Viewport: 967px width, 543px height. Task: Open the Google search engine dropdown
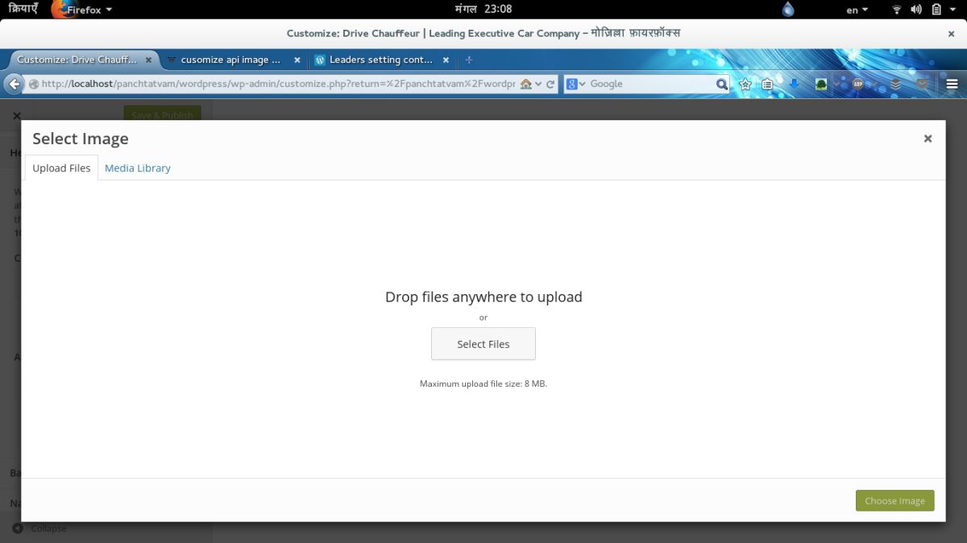[576, 84]
